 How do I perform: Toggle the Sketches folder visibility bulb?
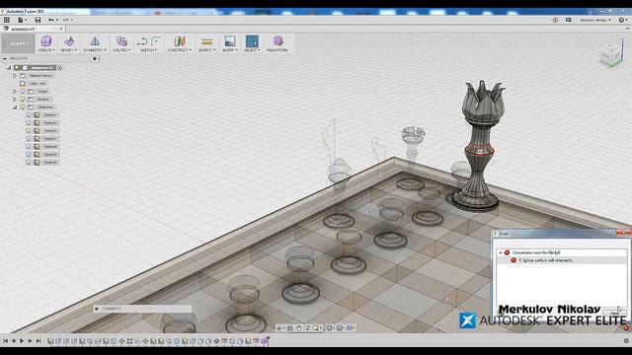point(23,107)
